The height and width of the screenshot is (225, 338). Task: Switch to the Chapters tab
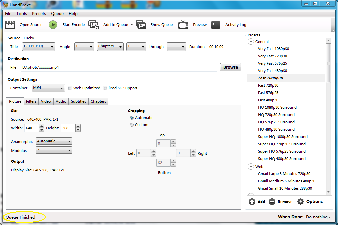pyautogui.click(x=98, y=101)
